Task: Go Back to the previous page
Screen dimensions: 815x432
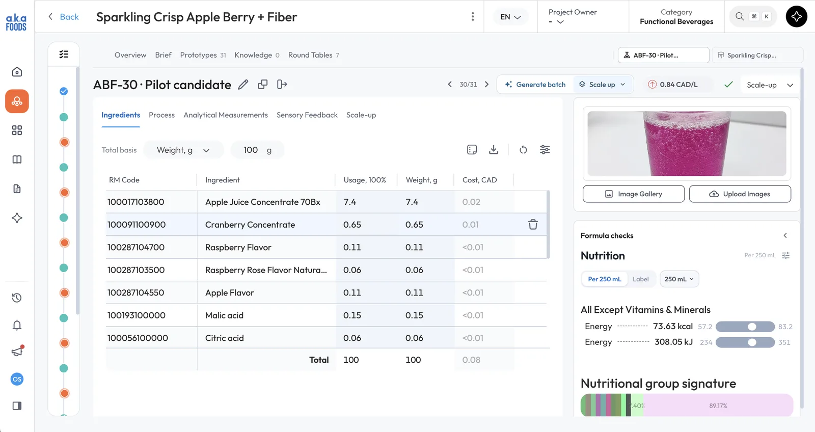Action: click(x=64, y=17)
